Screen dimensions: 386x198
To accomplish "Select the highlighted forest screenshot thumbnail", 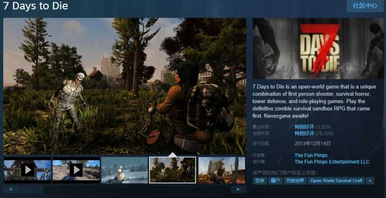I will 173,170.
